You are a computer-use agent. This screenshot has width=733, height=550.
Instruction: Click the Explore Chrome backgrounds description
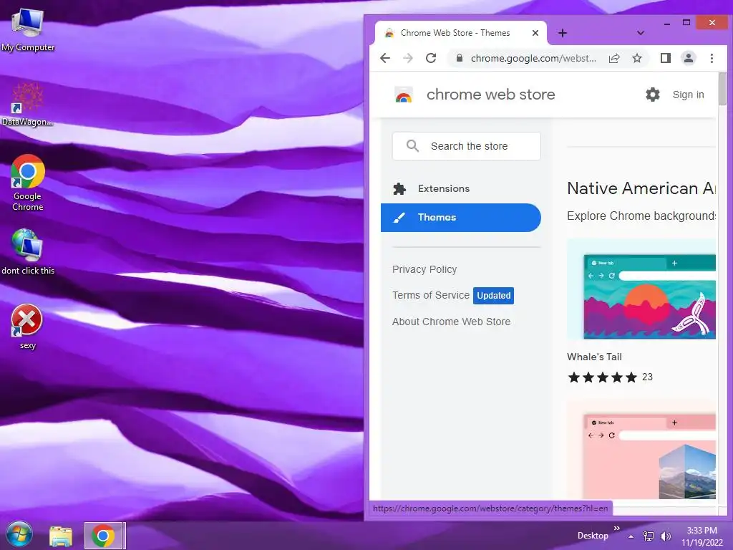pos(641,216)
